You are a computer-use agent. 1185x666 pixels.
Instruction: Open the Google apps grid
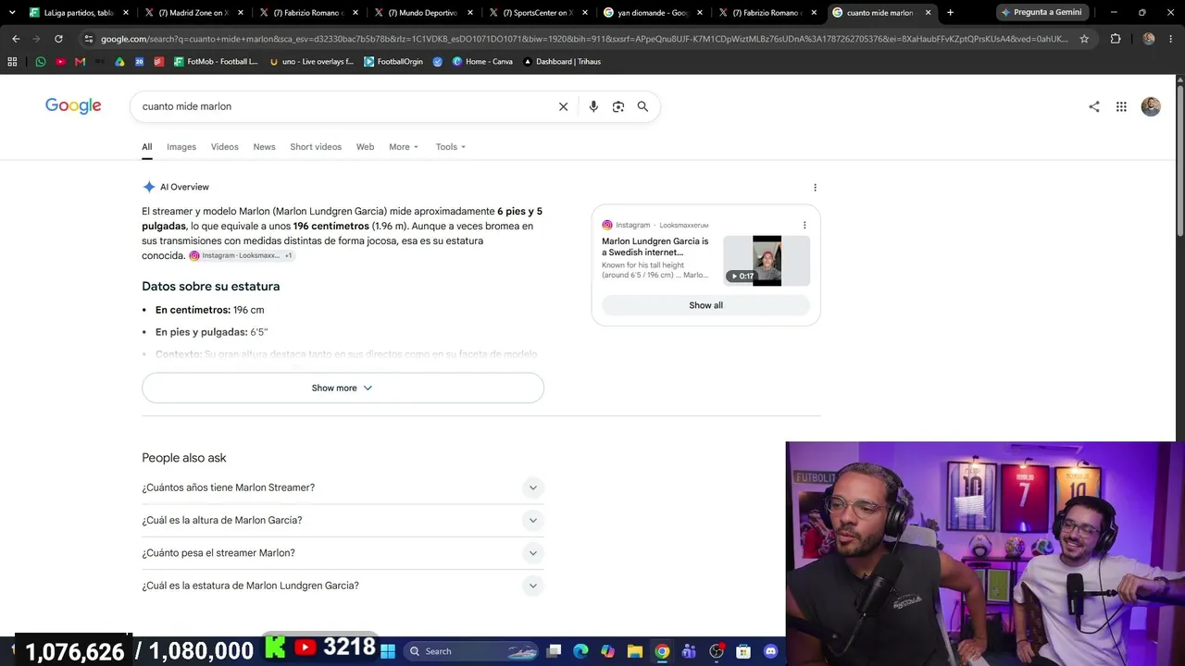[1121, 106]
